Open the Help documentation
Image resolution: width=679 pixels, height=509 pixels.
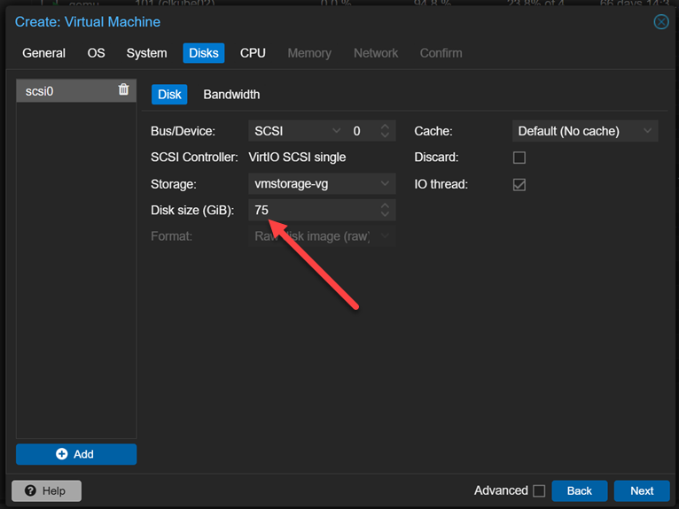pos(46,490)
